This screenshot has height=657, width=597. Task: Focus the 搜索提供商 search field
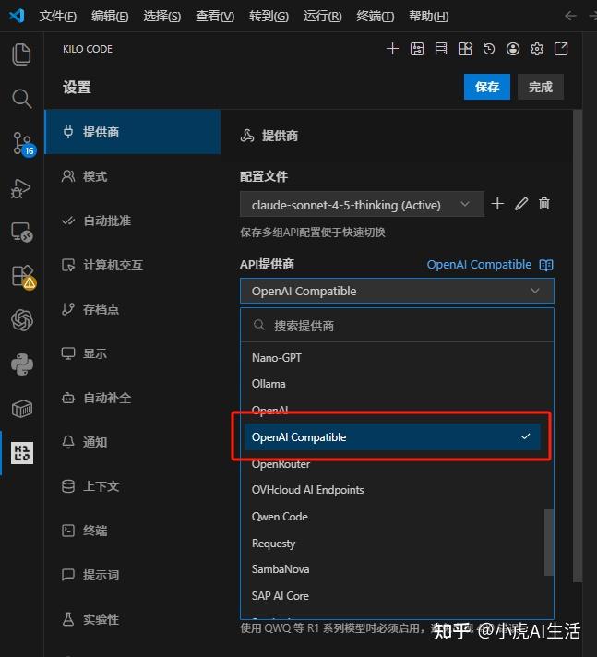coord(397,326)
